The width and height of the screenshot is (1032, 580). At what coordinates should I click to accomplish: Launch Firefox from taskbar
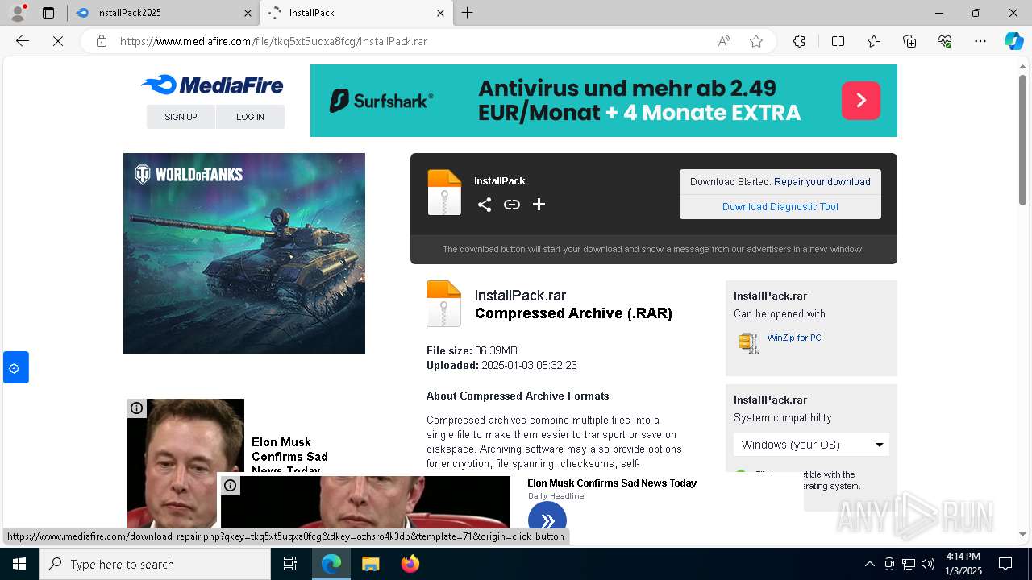tap(410, 564)
